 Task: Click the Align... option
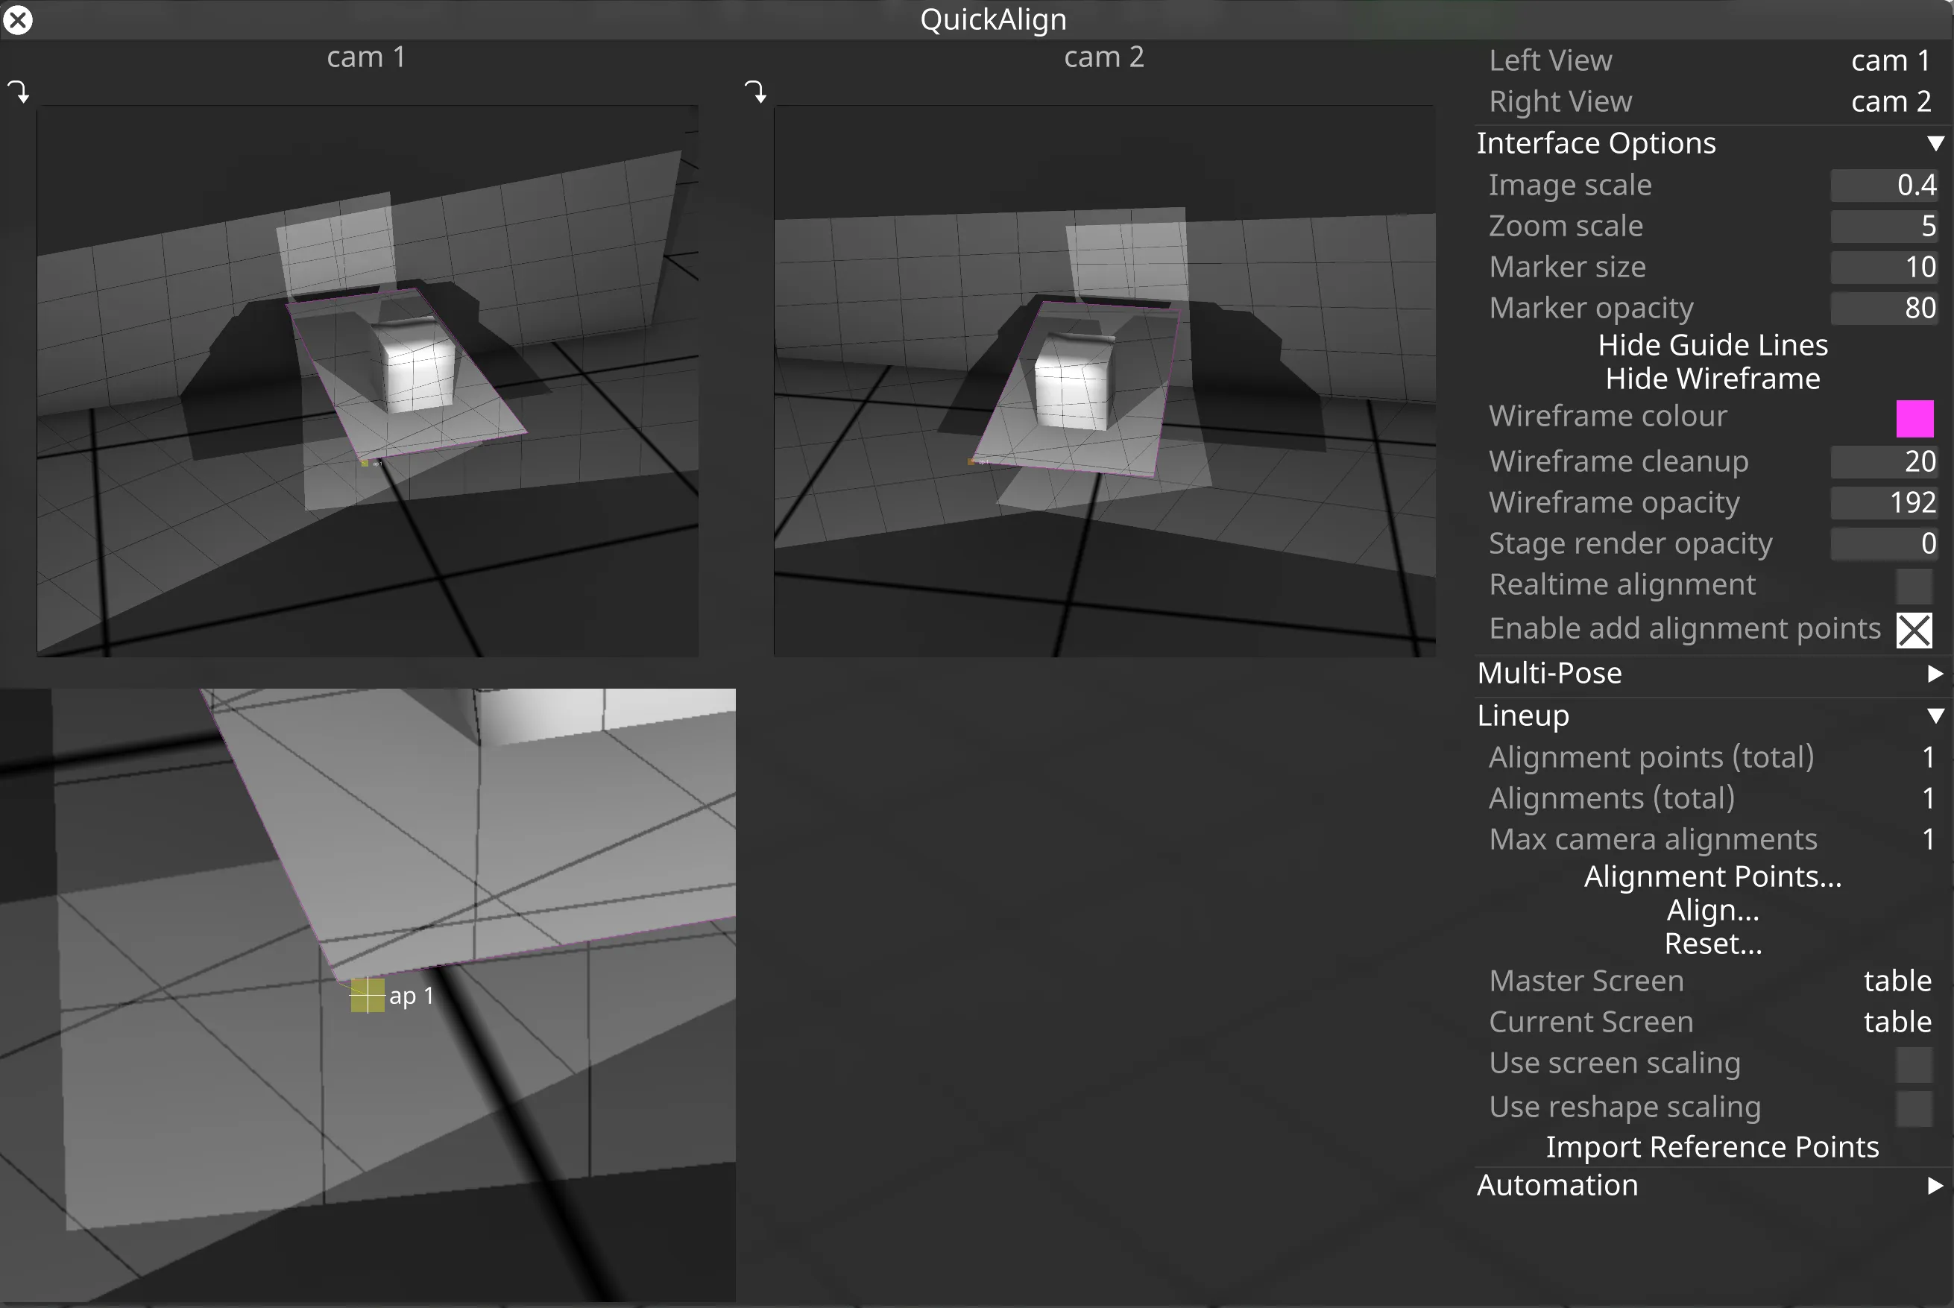[x=1712, y=910]
